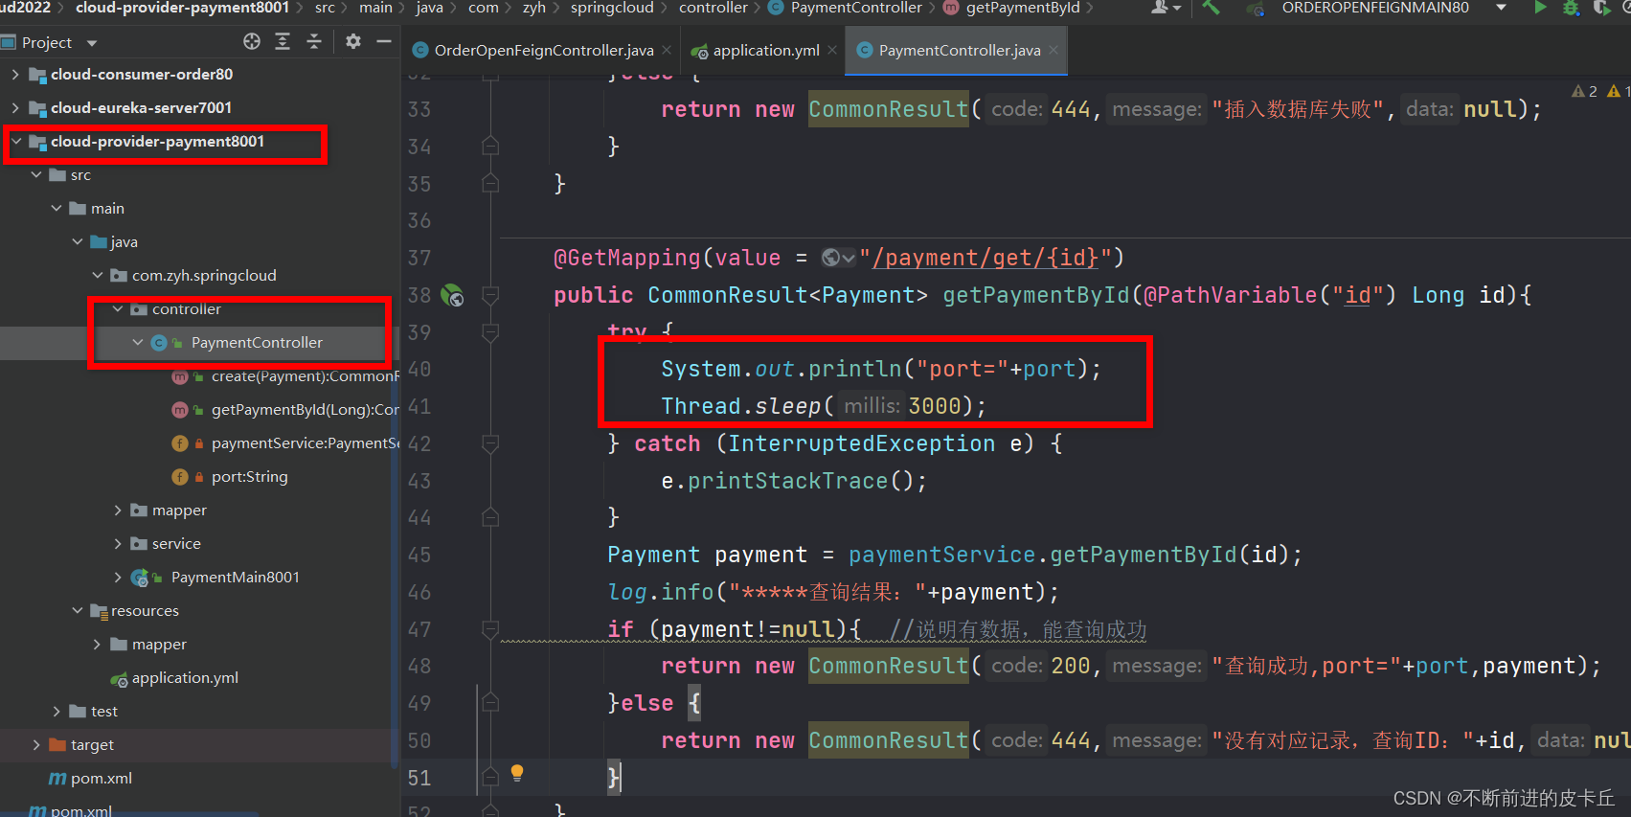Expand cloud-eureka-server7001 module arrow
The image size is (1631, 817).
[15, 107]
